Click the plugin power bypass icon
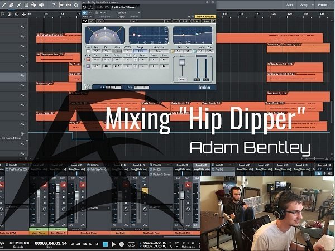This screenshot has width=335, height=251. point(84,13)
